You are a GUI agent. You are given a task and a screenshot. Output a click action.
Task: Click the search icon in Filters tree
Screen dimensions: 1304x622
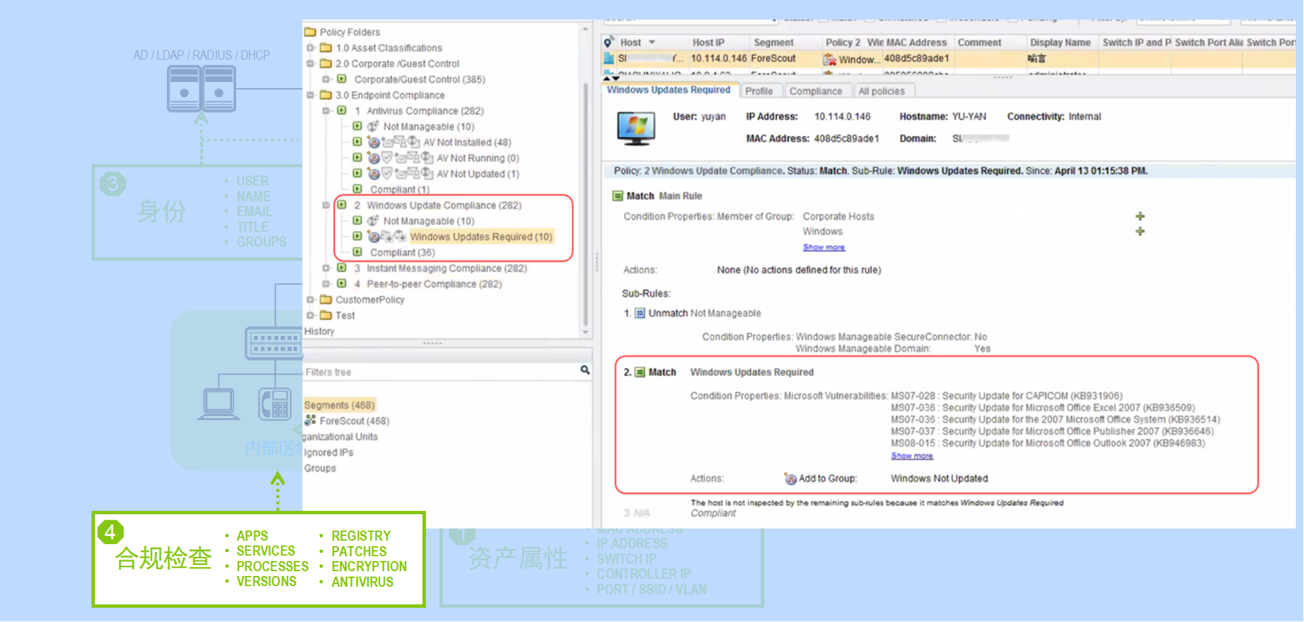point(585,370)
